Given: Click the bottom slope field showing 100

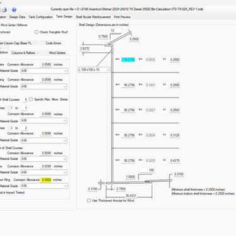Looking at the screenshot, I should click(147, 170).
